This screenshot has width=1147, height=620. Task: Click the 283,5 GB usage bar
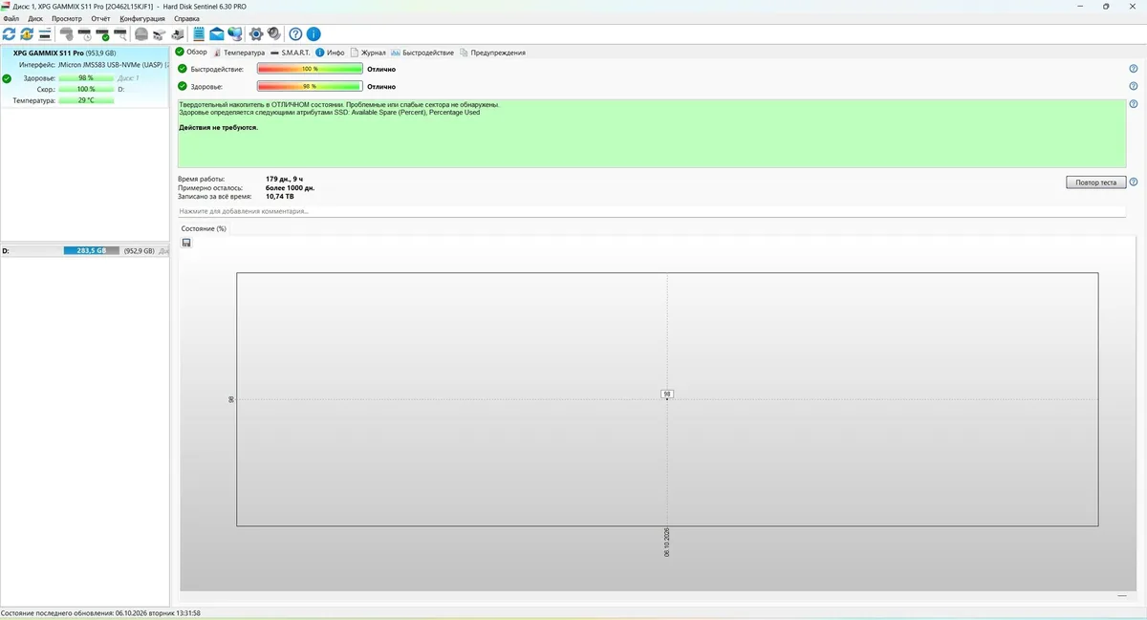92,250
